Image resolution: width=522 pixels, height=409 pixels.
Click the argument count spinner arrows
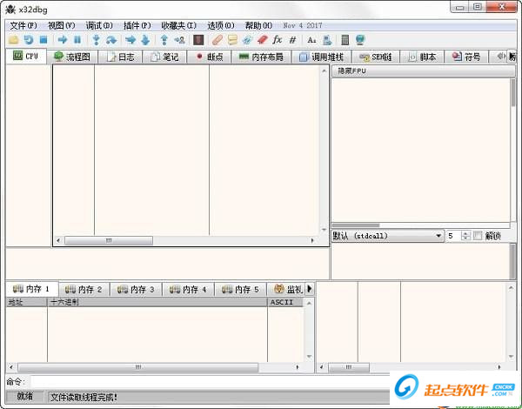pyautogui.click(x=465, y=236)
